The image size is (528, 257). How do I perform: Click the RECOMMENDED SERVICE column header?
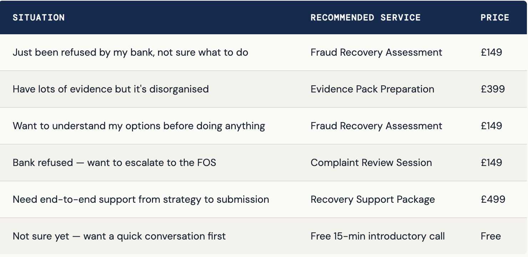coord(365,17)
